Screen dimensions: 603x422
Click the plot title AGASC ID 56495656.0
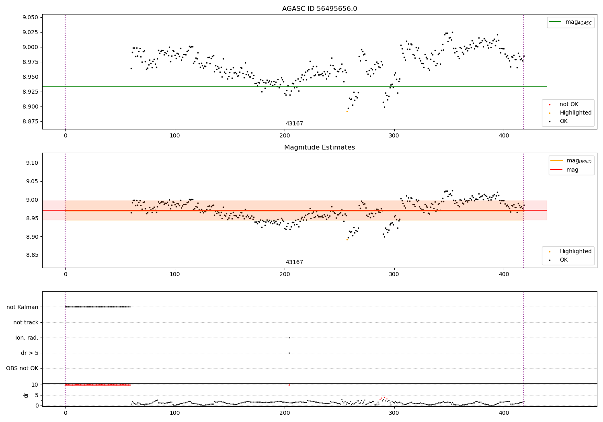pyautogui.click(x=320, y=9)
